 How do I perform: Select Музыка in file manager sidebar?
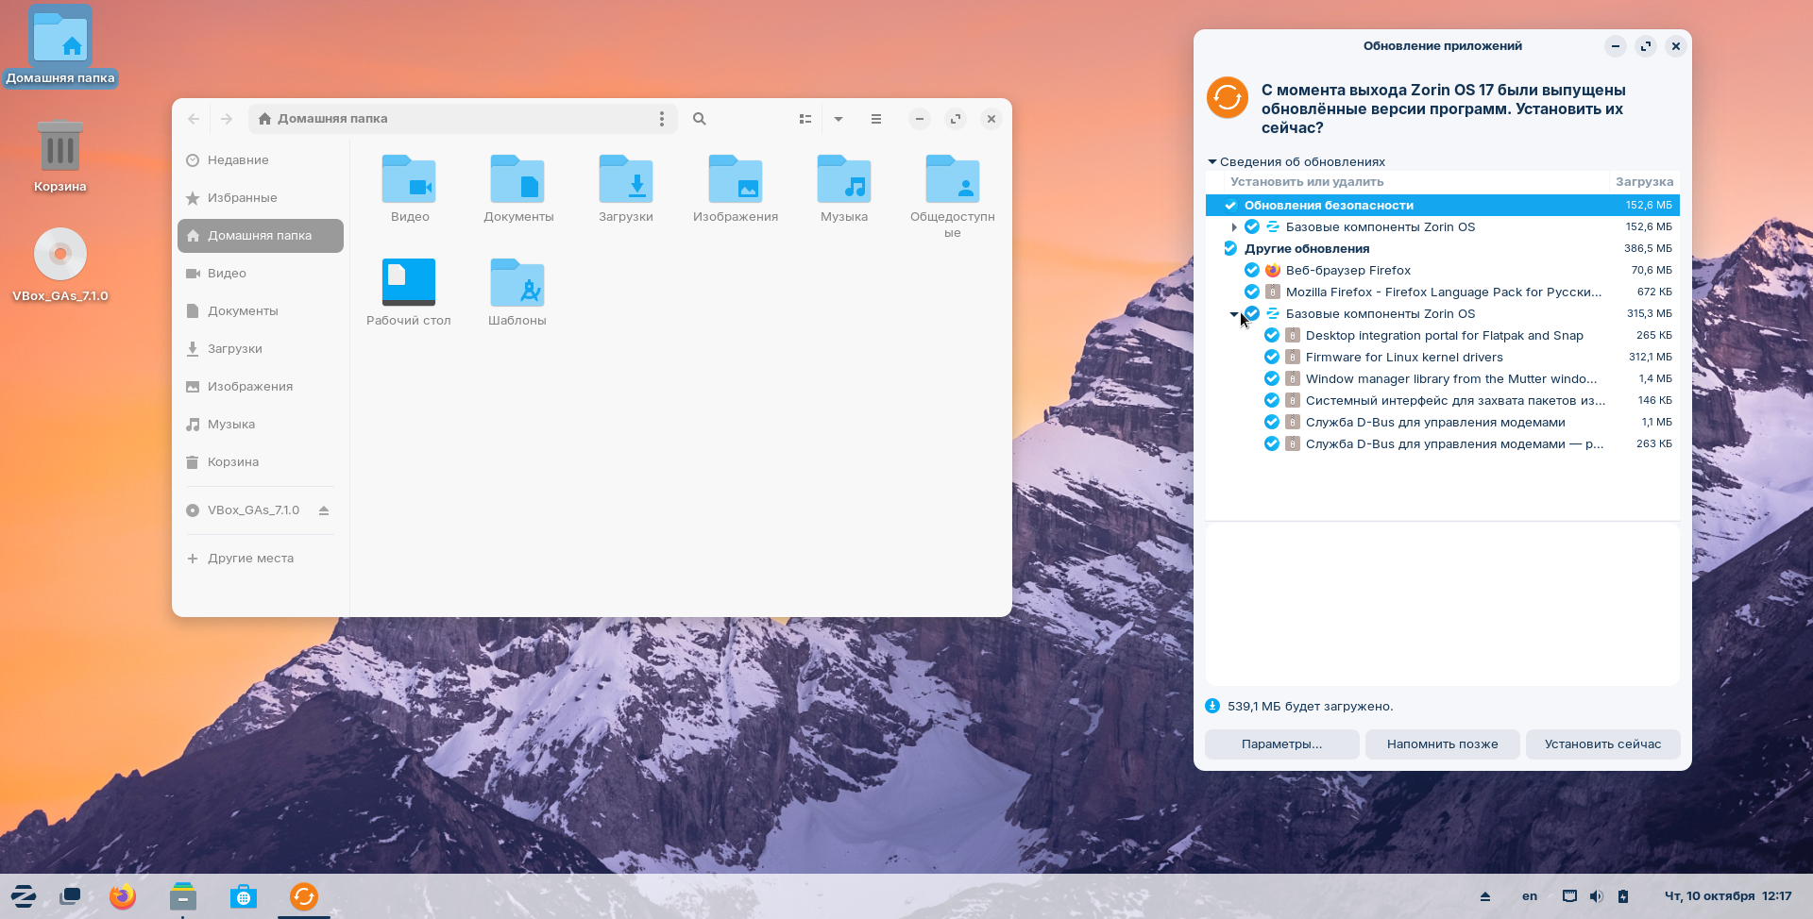point(261,425)
